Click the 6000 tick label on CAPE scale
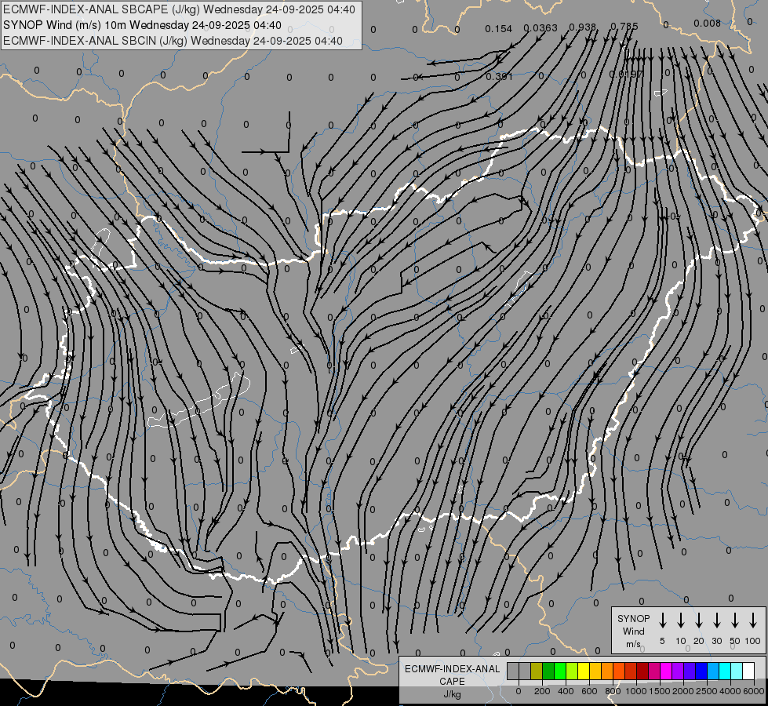This screenshot has width=768, height=706. (x=754, y=691)
